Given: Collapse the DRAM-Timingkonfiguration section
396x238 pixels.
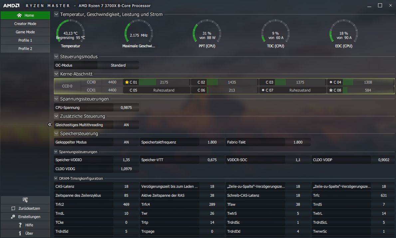Looking at the screenshot, I should pyautogui.click(x=56, y=178).
